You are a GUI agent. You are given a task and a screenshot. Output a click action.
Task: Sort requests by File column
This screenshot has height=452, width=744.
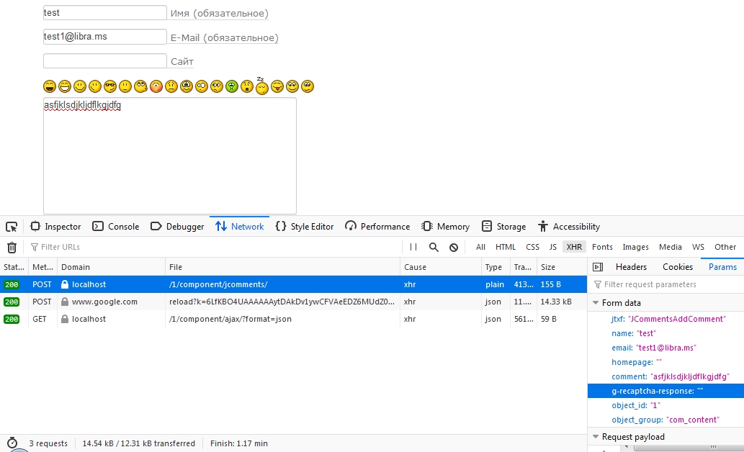point(282,267)
